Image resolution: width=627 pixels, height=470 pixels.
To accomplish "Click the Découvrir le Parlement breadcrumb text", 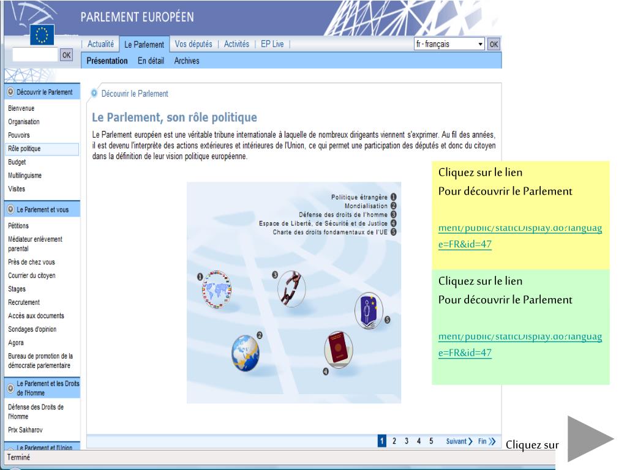I will tap(135, 94).
